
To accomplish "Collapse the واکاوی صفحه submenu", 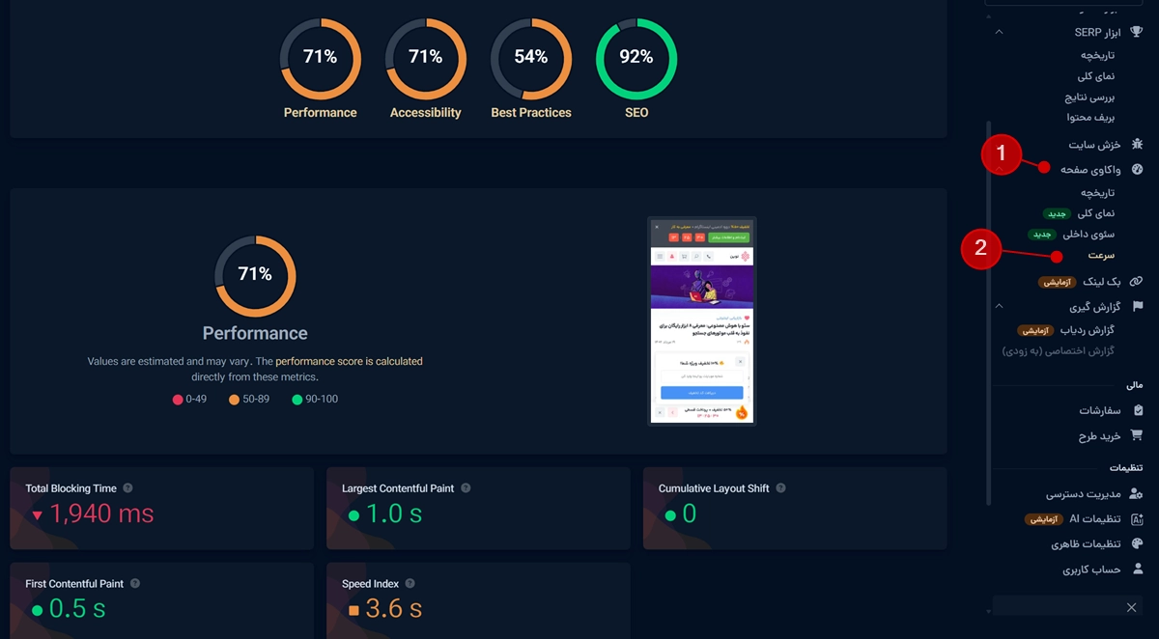I will pyautogui.click(x=999, y=169).
